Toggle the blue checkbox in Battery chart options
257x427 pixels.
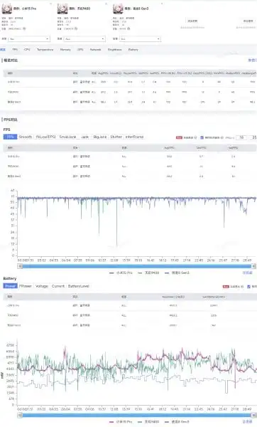pos(248,287)
